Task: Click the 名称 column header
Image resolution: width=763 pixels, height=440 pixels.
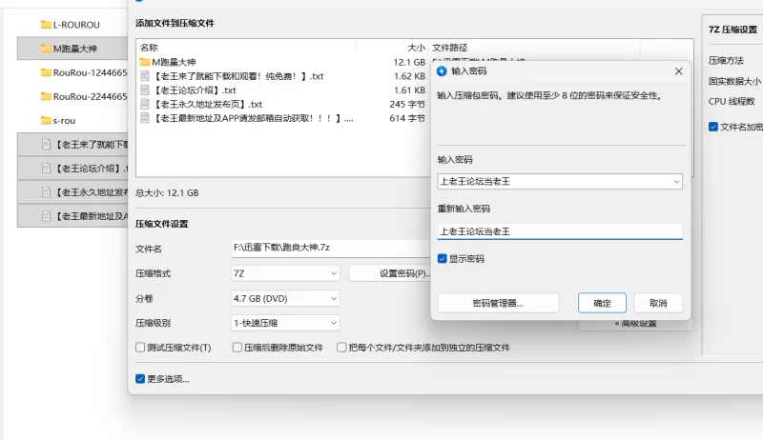Action: (x=149, y=46)
